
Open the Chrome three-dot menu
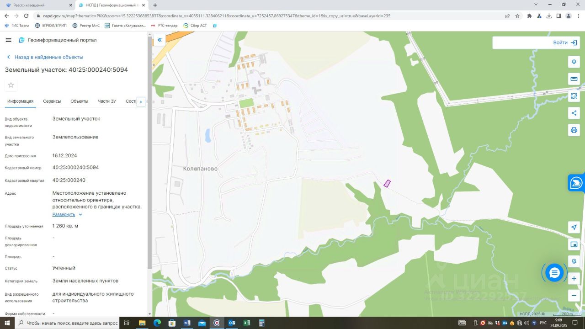(x=578, y=16)
